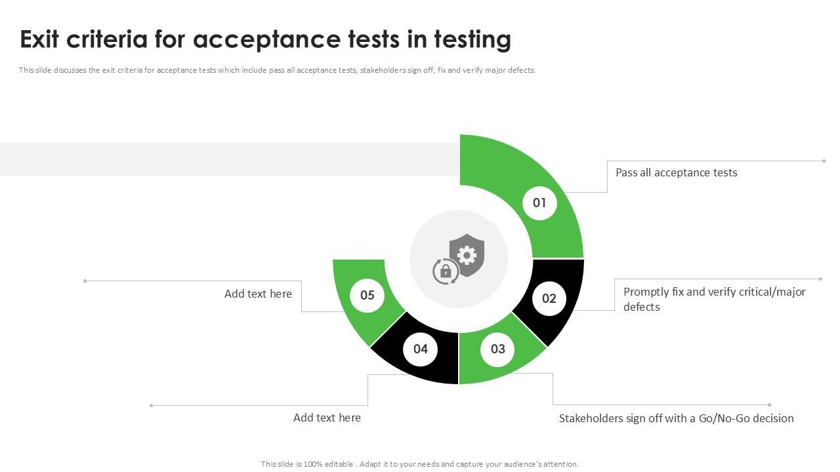The height and width of the screenshot is (472, 840).
Task: Select the "This slide is 100% editable" footer
Action: click(x=420, y=464)
